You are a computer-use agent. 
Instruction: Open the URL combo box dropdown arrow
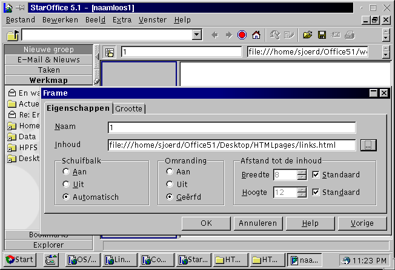click(197, 35)
